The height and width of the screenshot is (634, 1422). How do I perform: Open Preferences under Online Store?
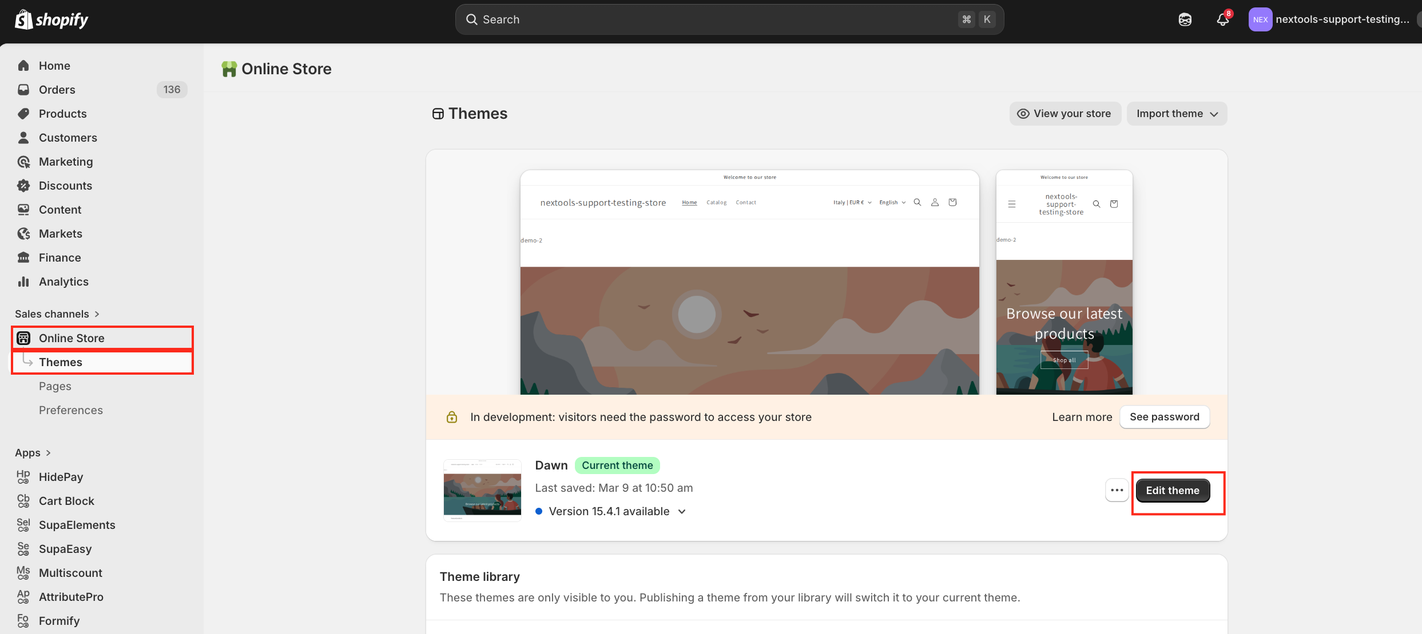pos(71,410)
